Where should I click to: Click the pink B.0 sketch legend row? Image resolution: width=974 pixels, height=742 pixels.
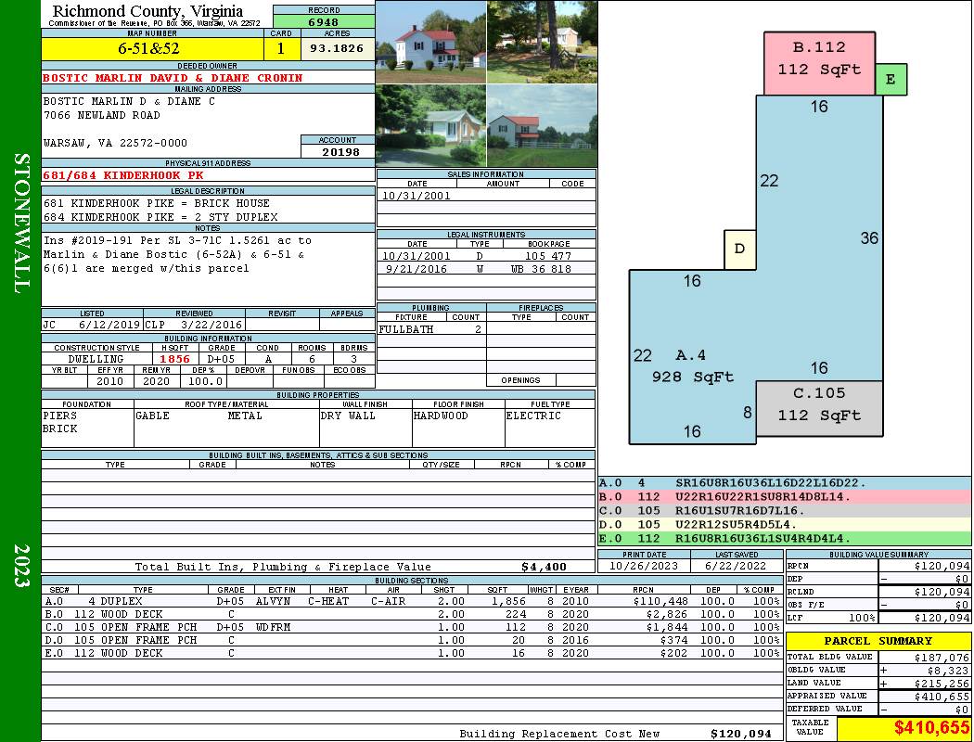(x=784, y=496)
